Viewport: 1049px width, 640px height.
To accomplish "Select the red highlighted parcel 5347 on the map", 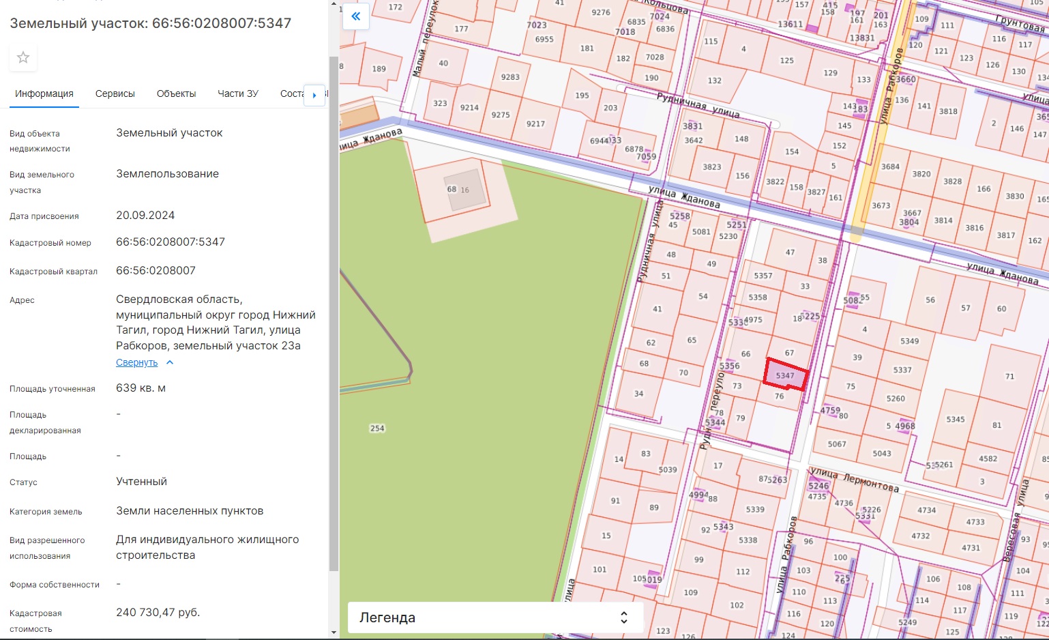I will (x=786, y=375).
